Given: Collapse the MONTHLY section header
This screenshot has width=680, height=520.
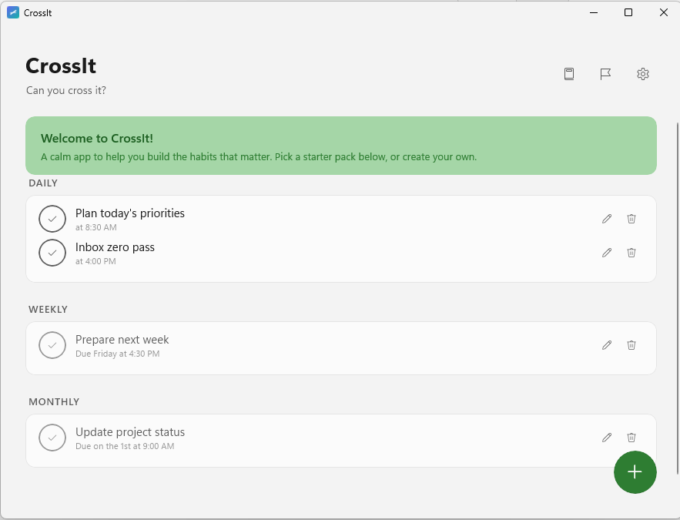Looking at the screenshot, I should click(54, 401).
